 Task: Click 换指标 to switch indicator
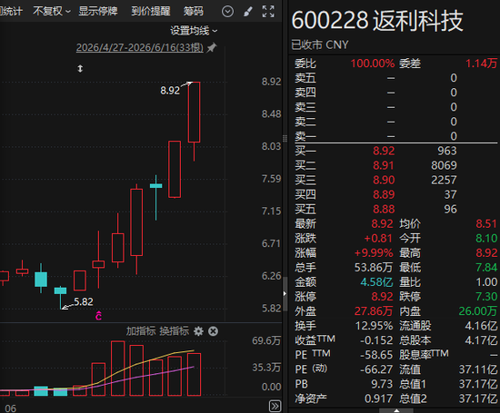175,331
